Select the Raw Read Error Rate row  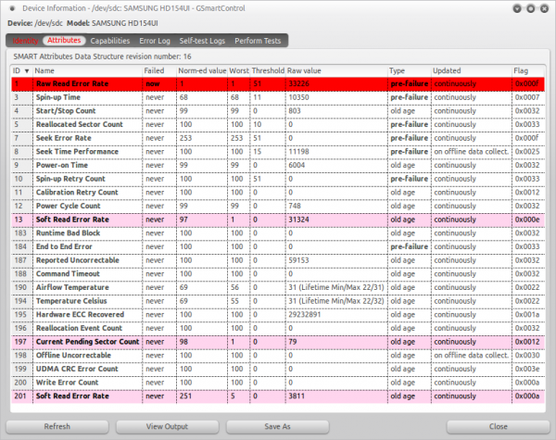pos(278,84)
